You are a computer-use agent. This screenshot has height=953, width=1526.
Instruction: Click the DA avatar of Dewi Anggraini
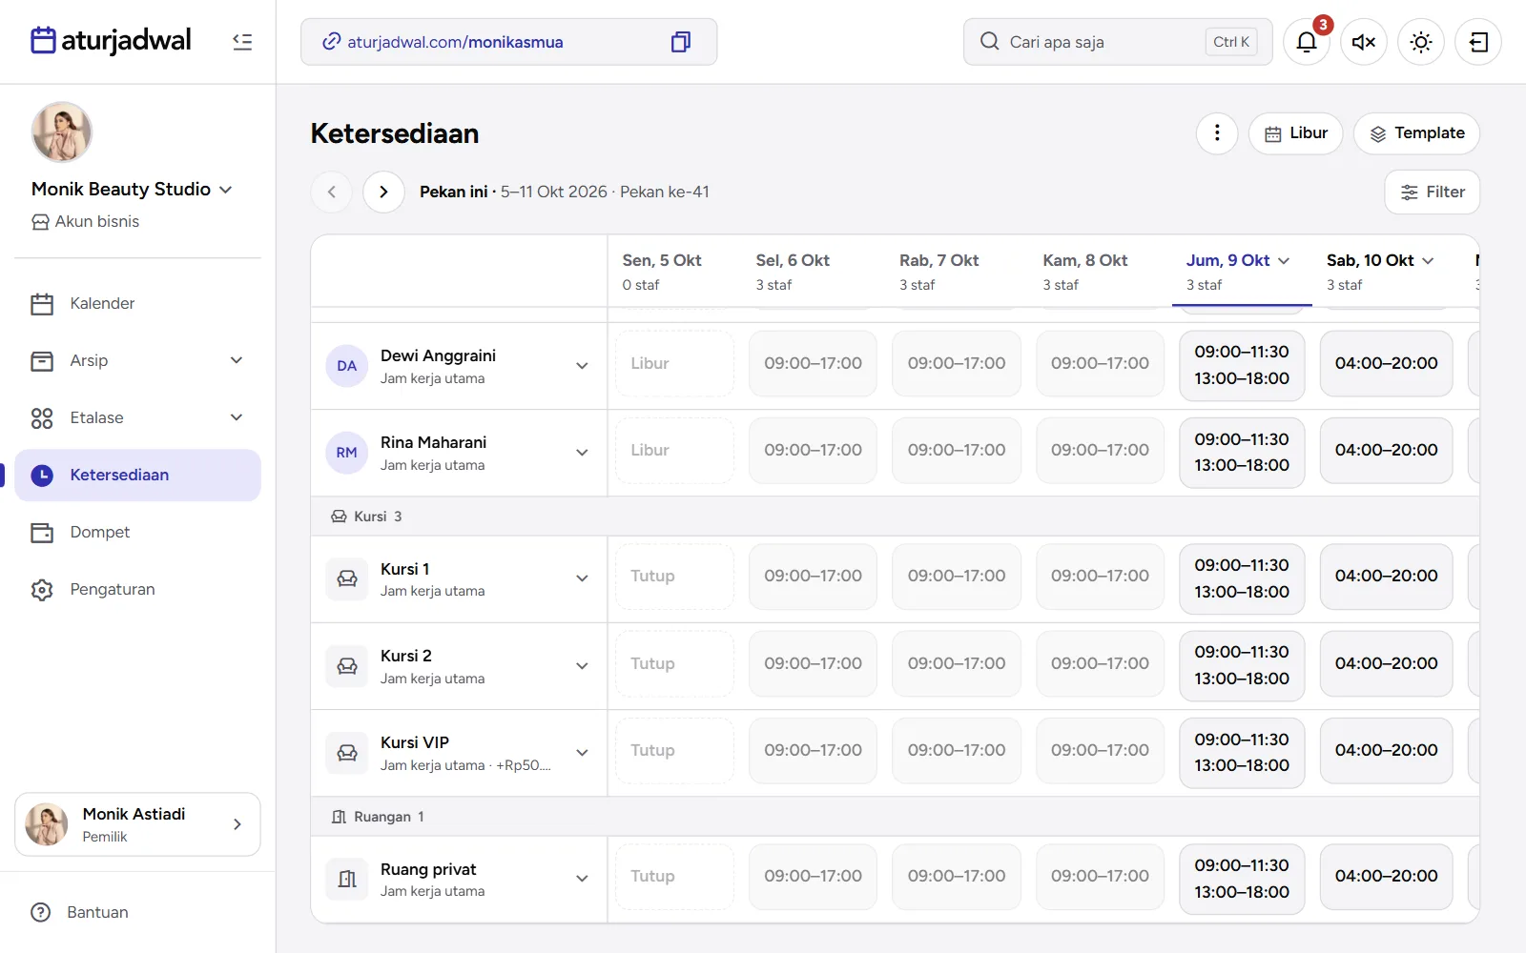(x=347, y=366)
